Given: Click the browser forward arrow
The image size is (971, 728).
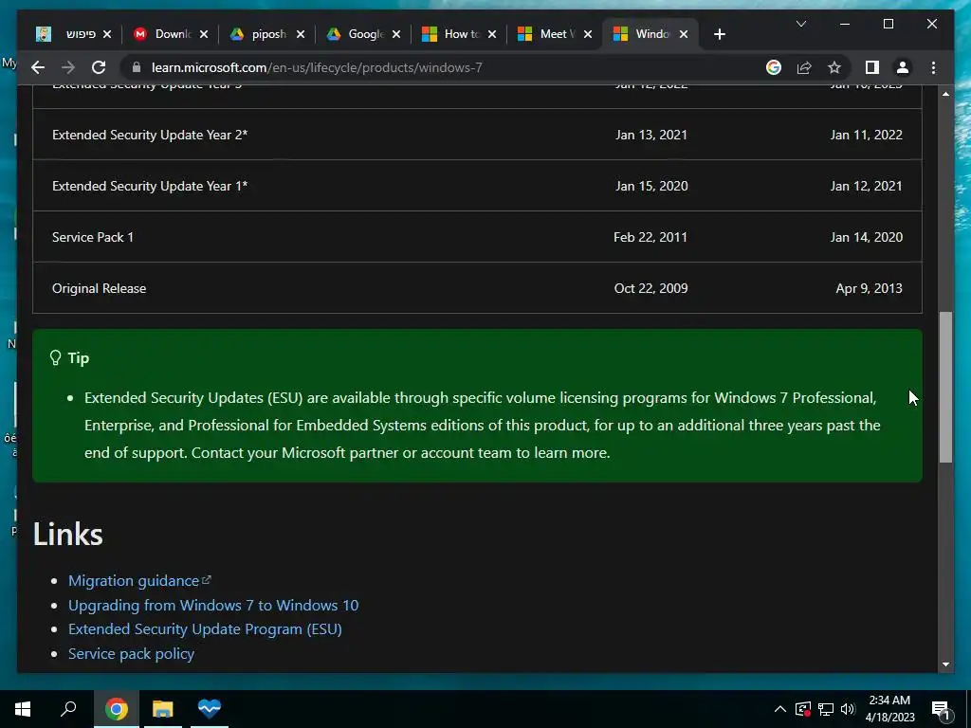Looking at the screenshot, I should click(68, 67).
